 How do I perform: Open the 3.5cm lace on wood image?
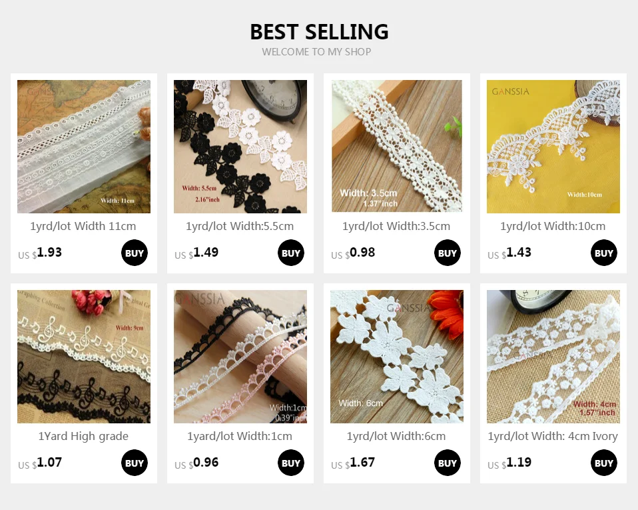coord(397,146)
